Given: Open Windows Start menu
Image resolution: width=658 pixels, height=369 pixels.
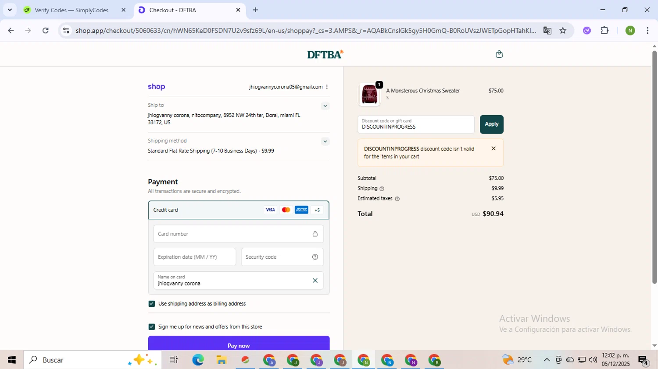Looking at the screenshot, I should [x=12, y=360].
